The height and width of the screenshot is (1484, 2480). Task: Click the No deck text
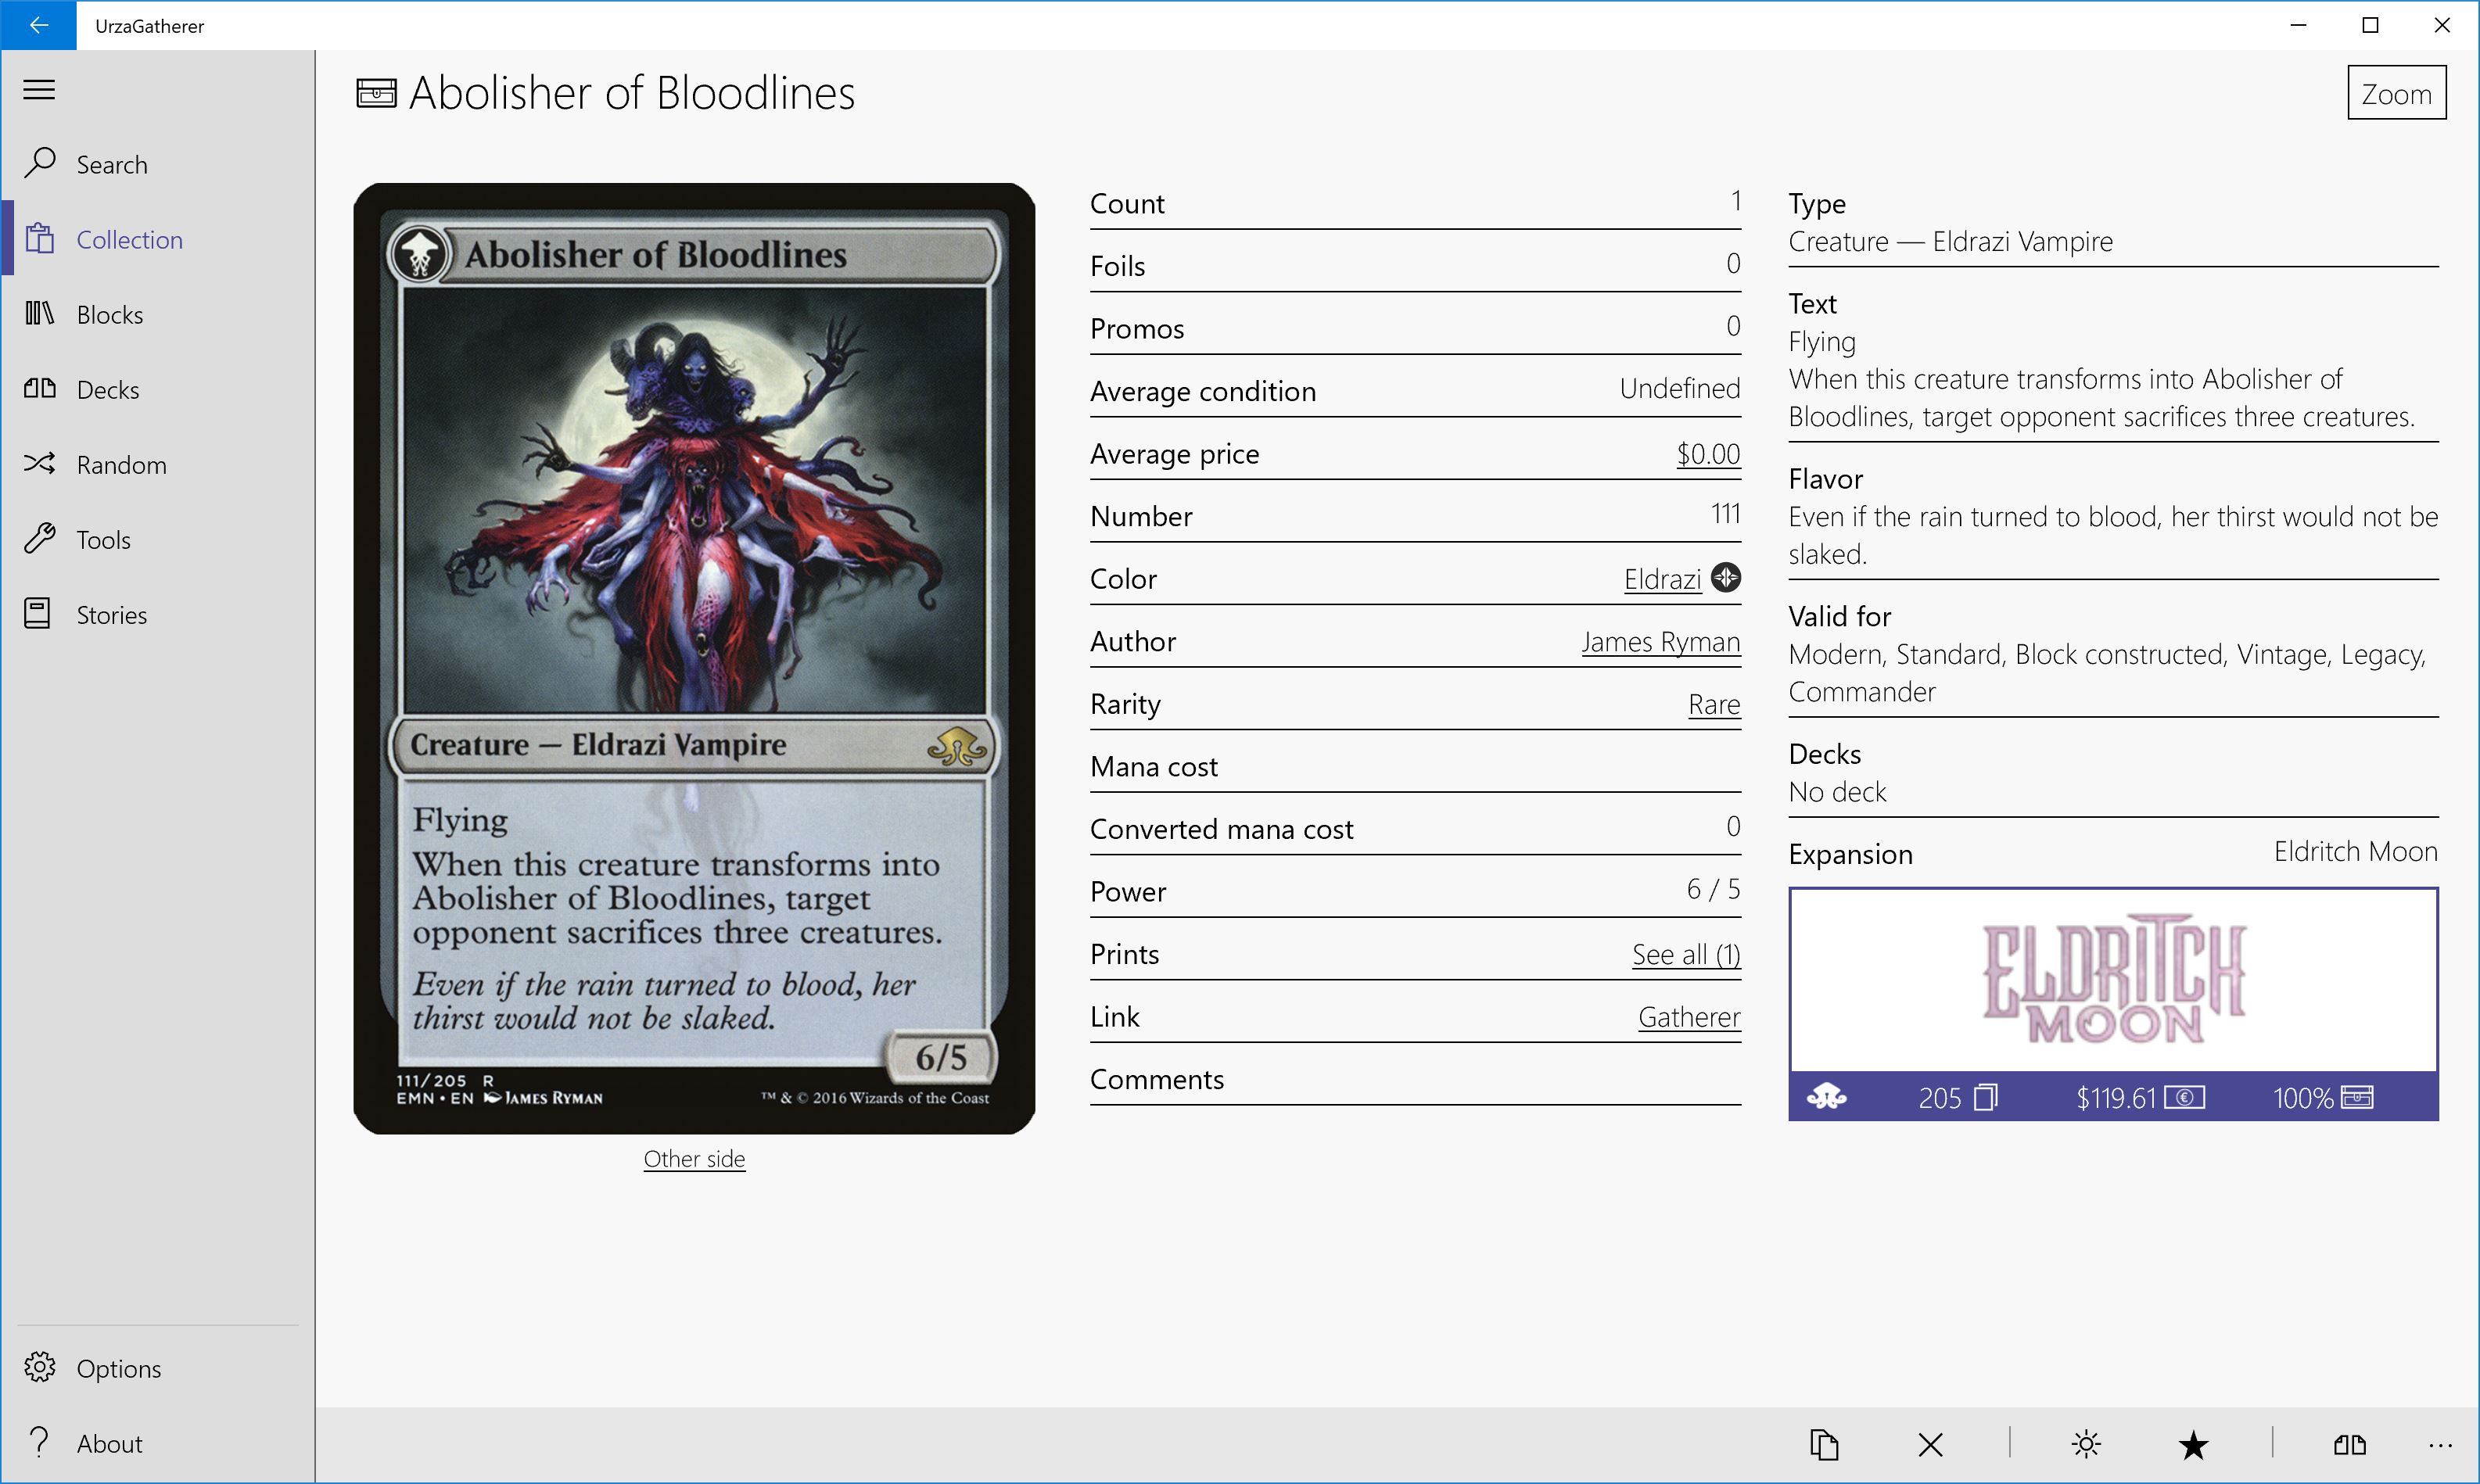[x=1837, y=792]
